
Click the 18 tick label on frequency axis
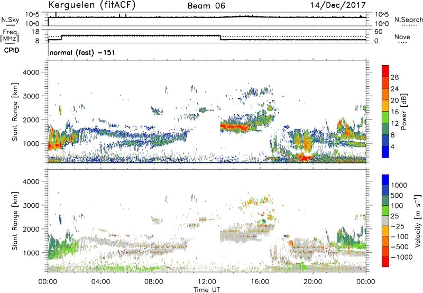tap(35, 32)
